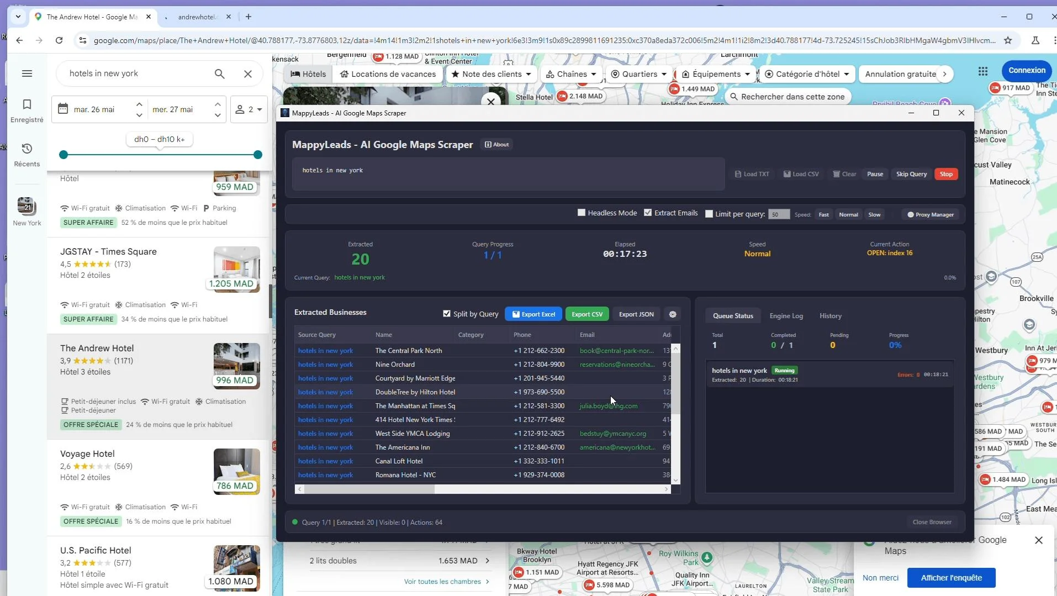Toggle the Headless Mode checkbox
1057x596 pixels.
coord(581,213)
